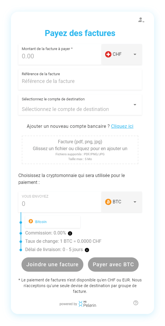Click the user account icon top right

[141, 20]
